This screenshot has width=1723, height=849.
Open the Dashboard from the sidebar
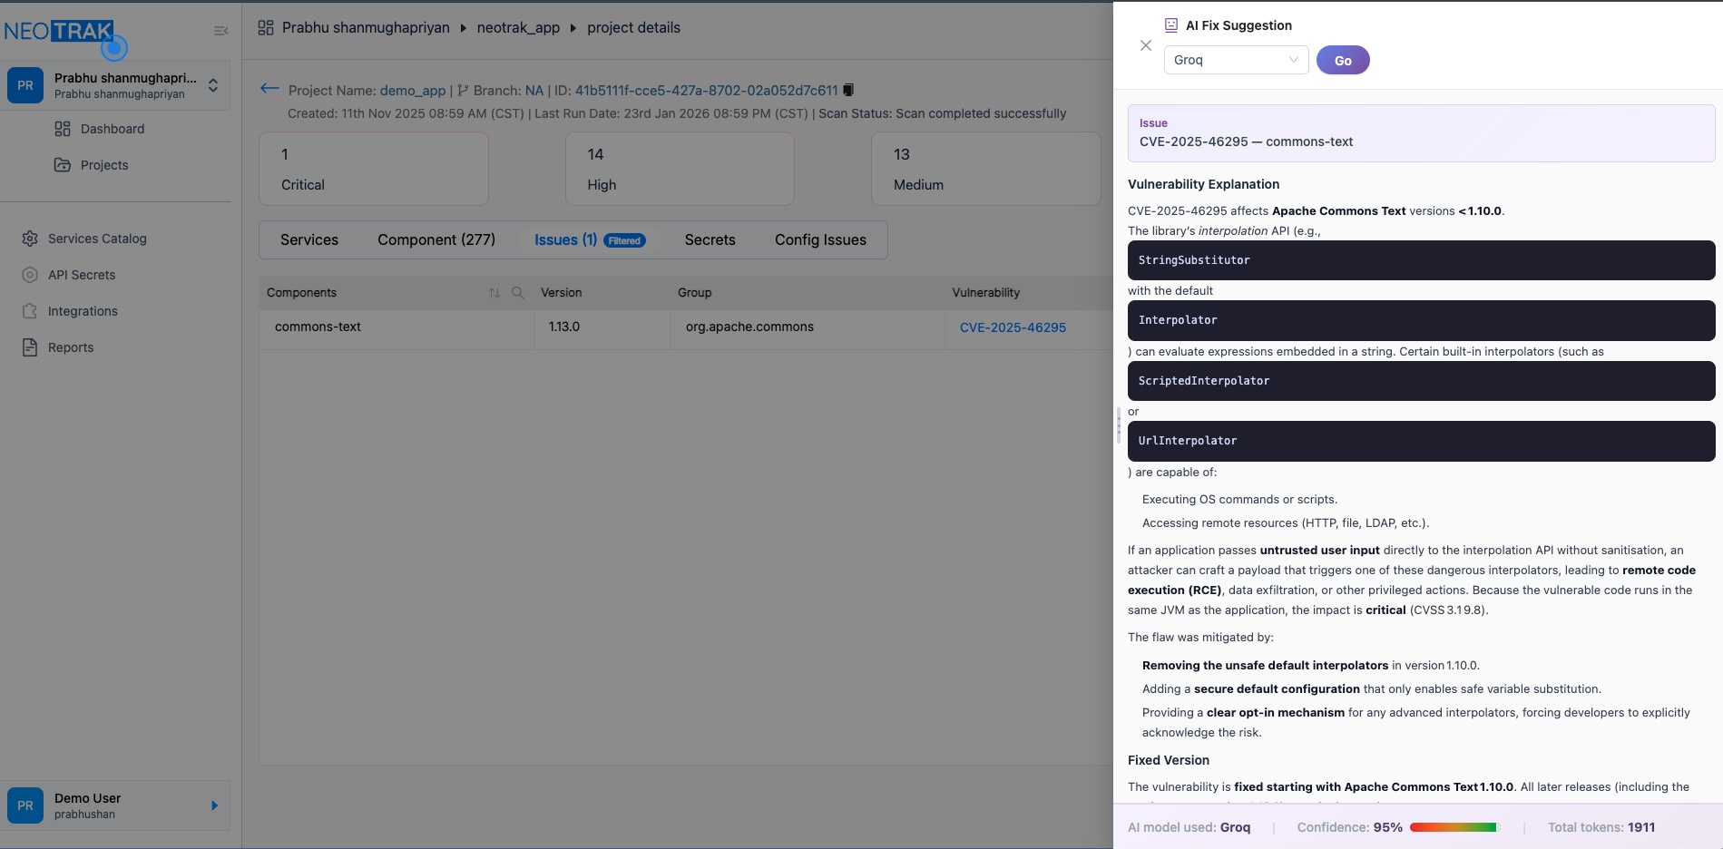click(113, 129)
